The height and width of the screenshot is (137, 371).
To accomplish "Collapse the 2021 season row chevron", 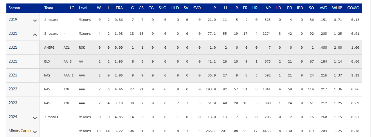I will (x=35, y=34).
